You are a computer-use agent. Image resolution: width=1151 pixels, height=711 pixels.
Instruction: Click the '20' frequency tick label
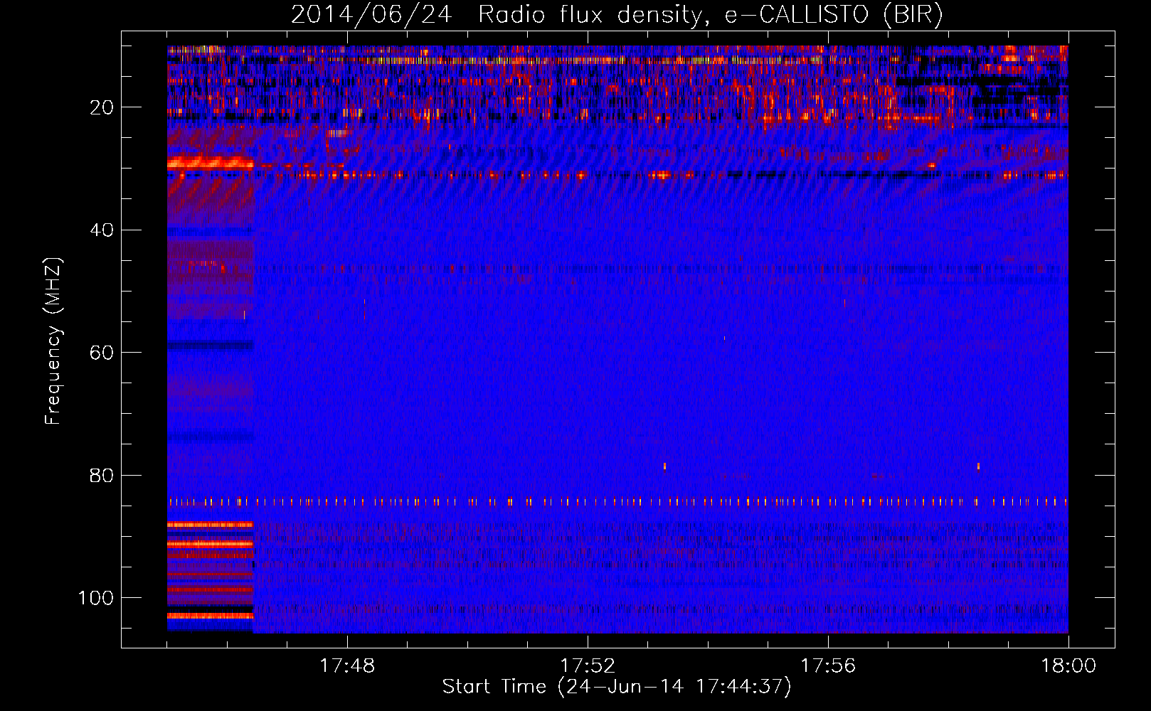pyautogui.click(x=102, y=107)
